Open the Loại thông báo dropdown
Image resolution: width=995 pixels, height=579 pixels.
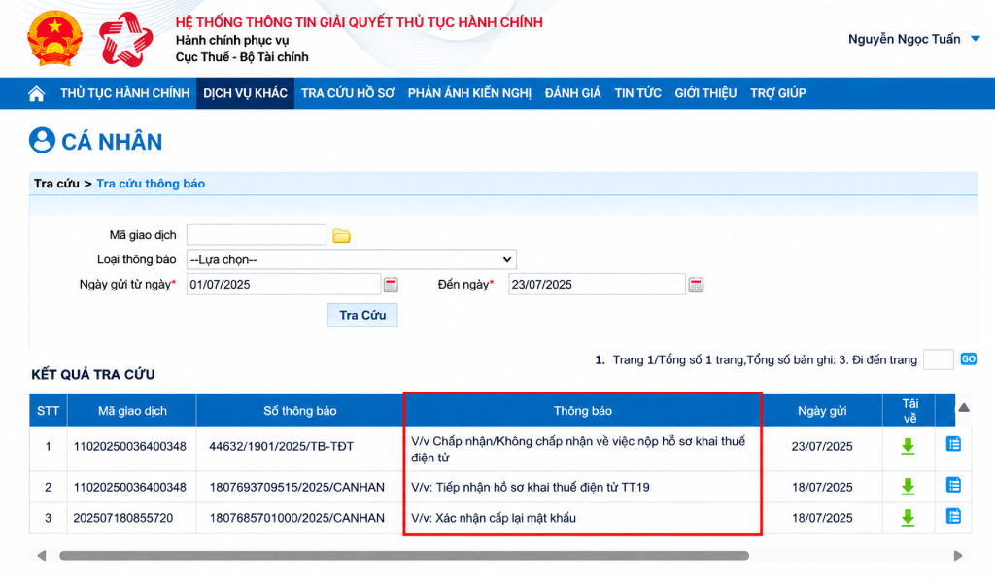click(352, 259)
